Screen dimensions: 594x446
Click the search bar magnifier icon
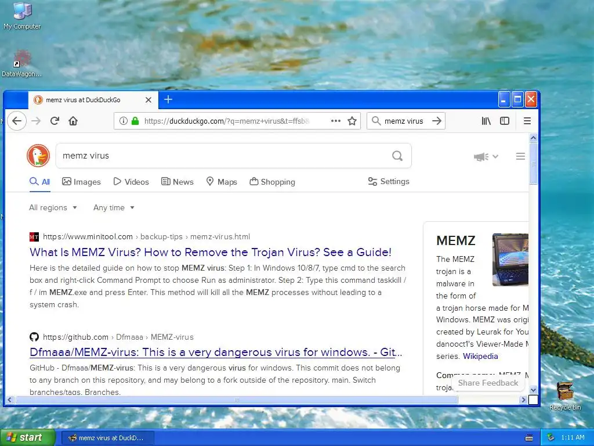[376, 121]
